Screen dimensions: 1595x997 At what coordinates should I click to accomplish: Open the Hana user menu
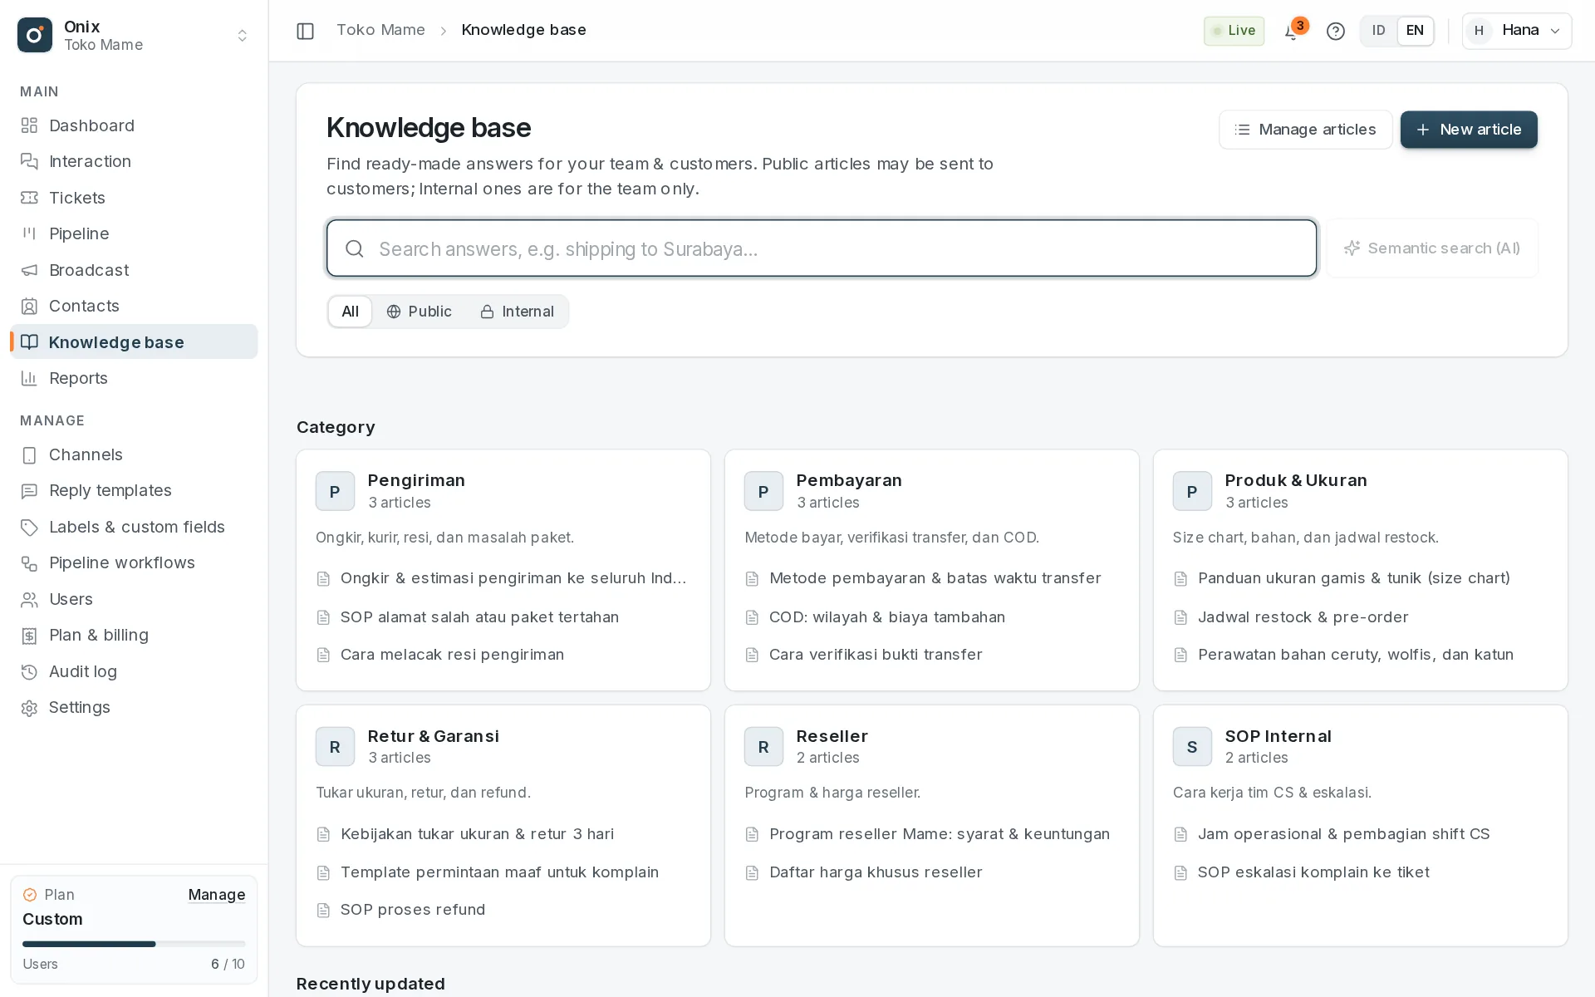[1517, 31]
